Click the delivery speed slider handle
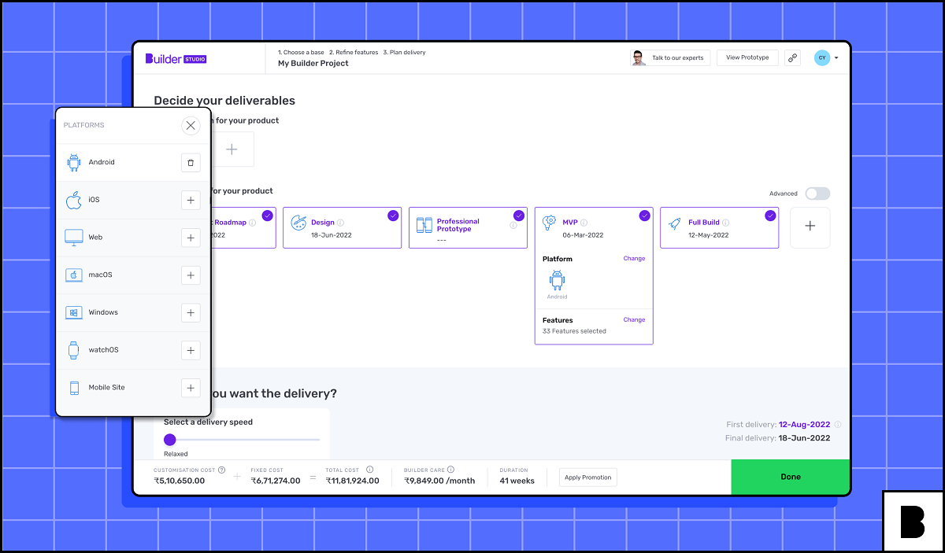The width and height of the screenshot is (945, 553). click(170, 440)
